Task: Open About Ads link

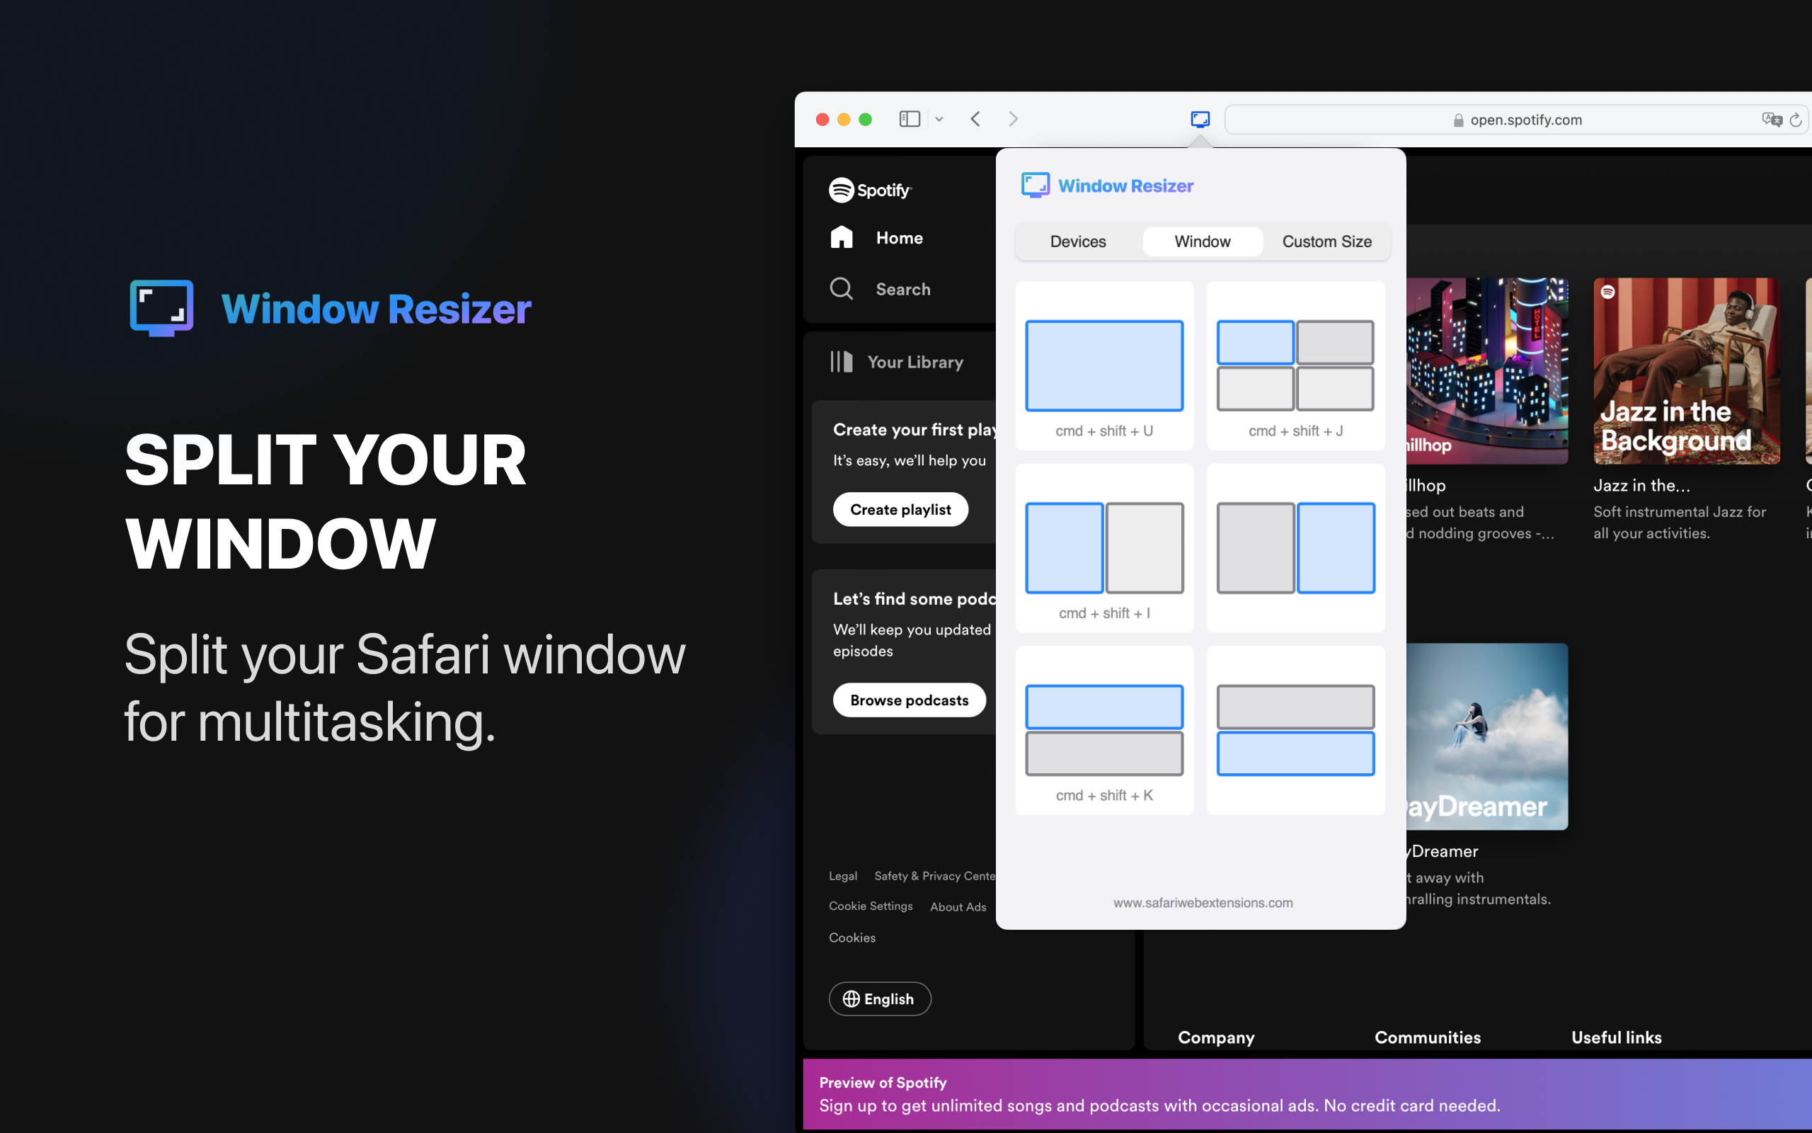Action: (x=958, y=906)
